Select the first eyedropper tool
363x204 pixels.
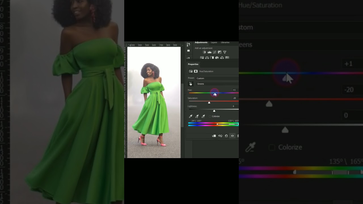[x=191, y=116]
